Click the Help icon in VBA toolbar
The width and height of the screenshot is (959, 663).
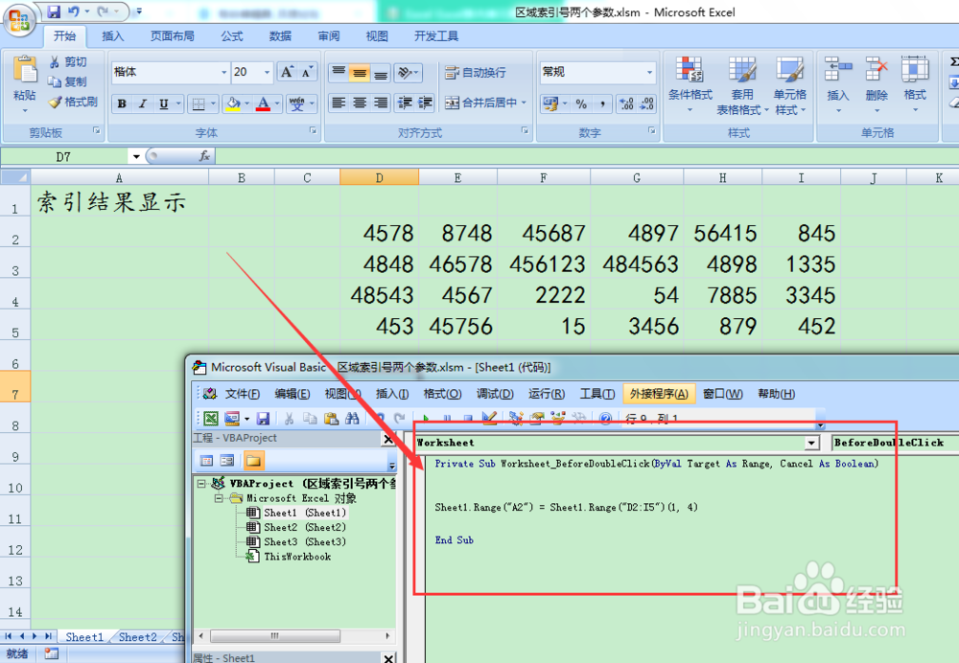click(x=605, y=419)
